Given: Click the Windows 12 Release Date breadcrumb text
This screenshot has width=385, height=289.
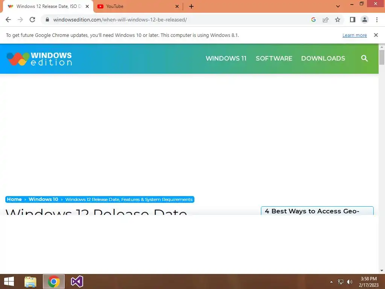Looking at the screenshot, I should (x=129, y=199).
